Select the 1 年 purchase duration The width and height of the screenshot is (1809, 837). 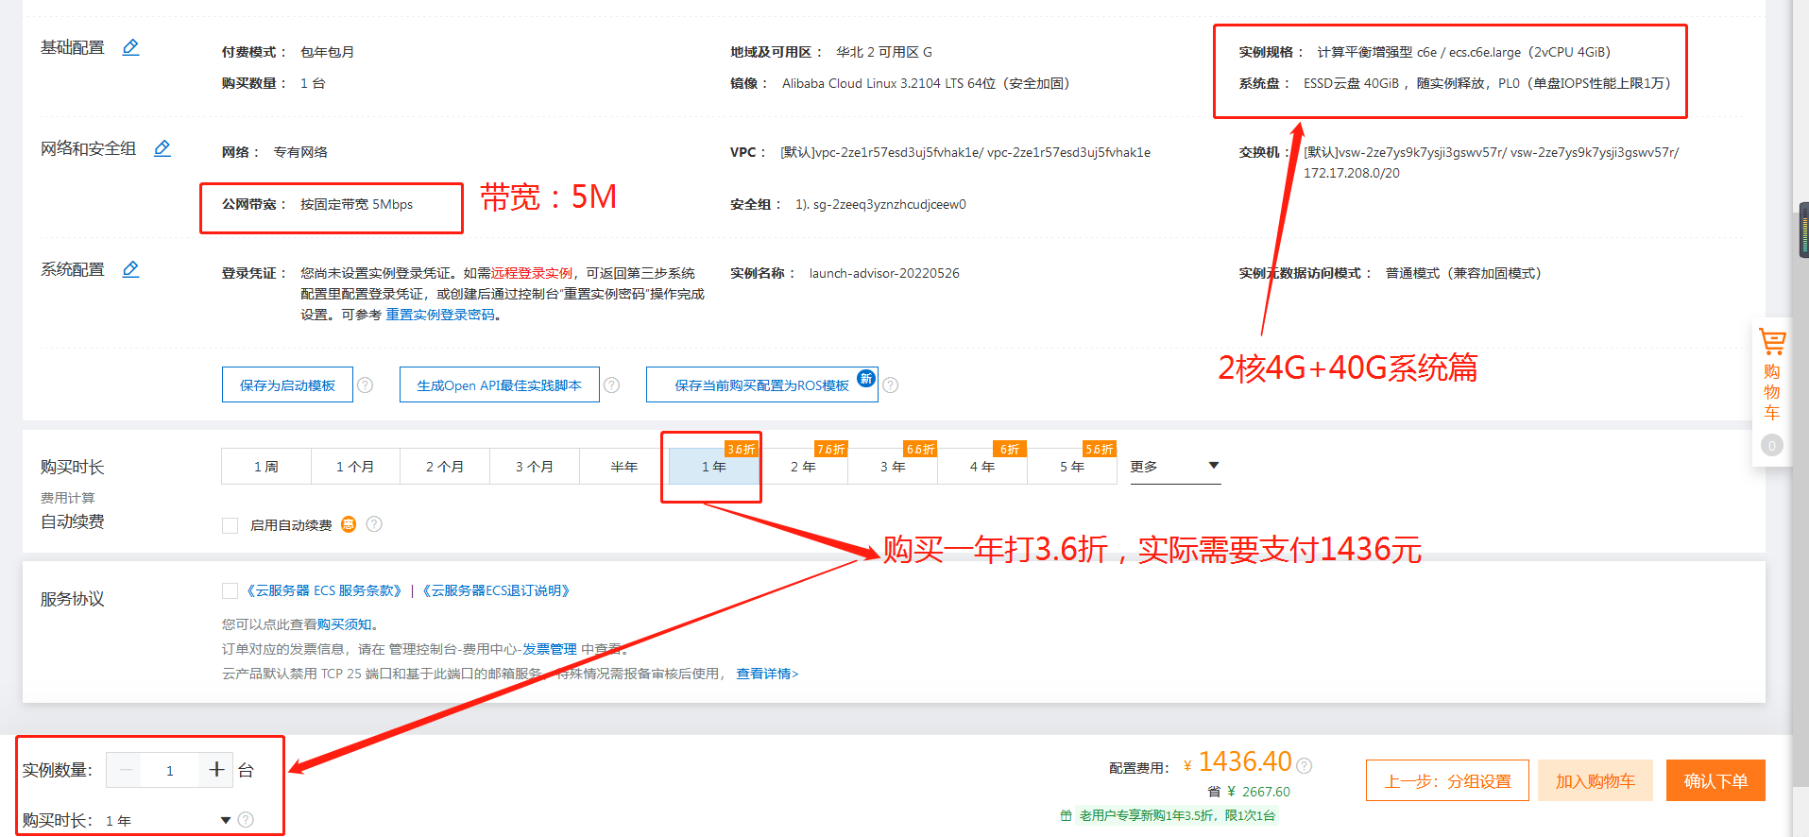tap(713, 467)
